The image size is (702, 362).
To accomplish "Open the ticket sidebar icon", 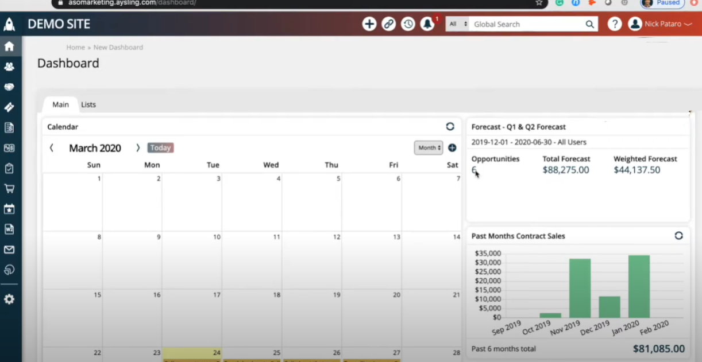I will click(x=9, y=107).
